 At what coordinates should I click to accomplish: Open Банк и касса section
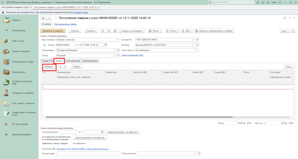(18, 41)
